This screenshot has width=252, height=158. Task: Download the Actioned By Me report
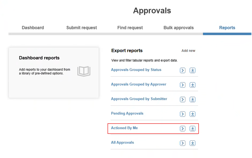192,129
